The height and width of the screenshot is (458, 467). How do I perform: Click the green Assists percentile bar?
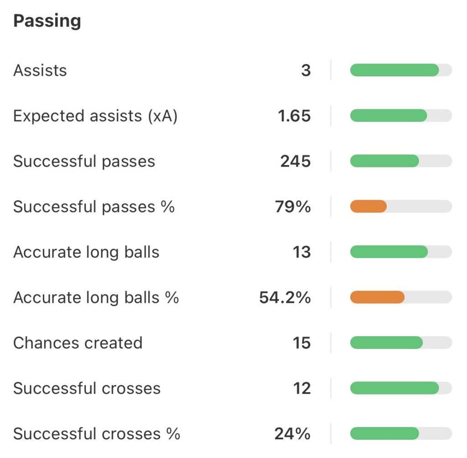pyautogui.click(x=394, y=70)
